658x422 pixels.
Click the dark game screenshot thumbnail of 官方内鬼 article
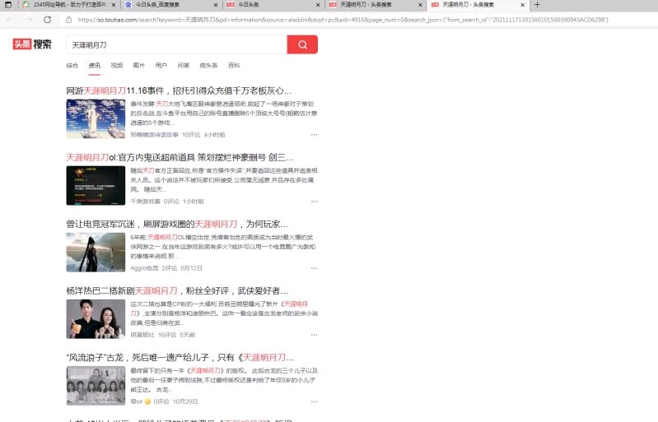[x=96, y=185]
